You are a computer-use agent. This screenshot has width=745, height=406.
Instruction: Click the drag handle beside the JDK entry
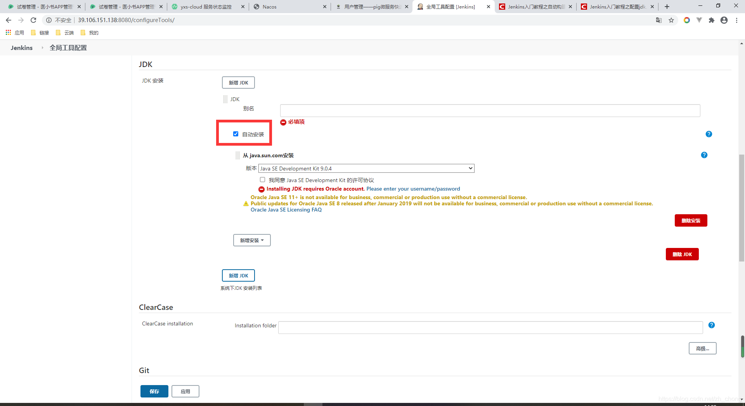[x=225, y=99]
